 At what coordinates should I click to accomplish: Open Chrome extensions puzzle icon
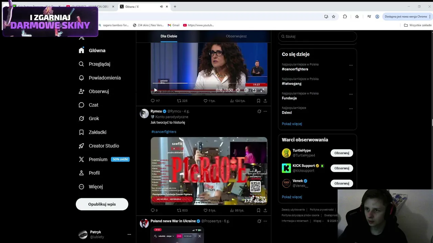pyautogui.click(x=345, y=17)
